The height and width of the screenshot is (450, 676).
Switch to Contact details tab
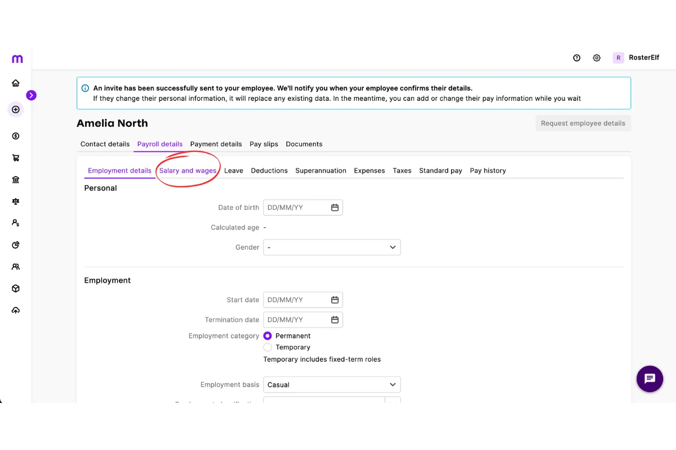pyautogui.click(x=105, y=144)
